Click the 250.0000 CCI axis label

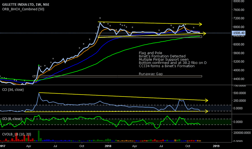click(240, 101)
